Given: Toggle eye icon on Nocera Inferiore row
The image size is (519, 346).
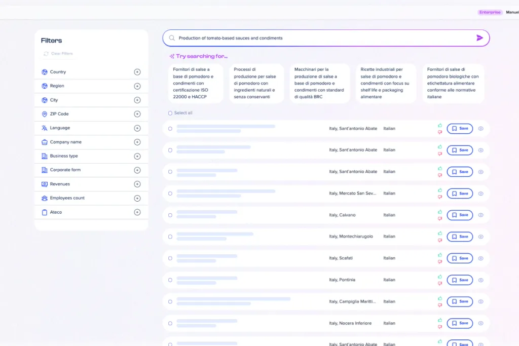Looking at the screenshot, I should click(480, 324).
